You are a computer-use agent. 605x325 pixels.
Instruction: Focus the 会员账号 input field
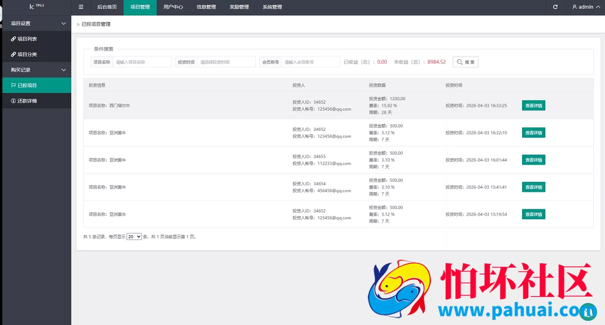pyautogui.click(x=311, y=62)
